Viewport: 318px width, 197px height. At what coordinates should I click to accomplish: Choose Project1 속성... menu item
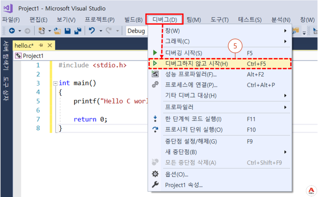[x=220, y=185]
